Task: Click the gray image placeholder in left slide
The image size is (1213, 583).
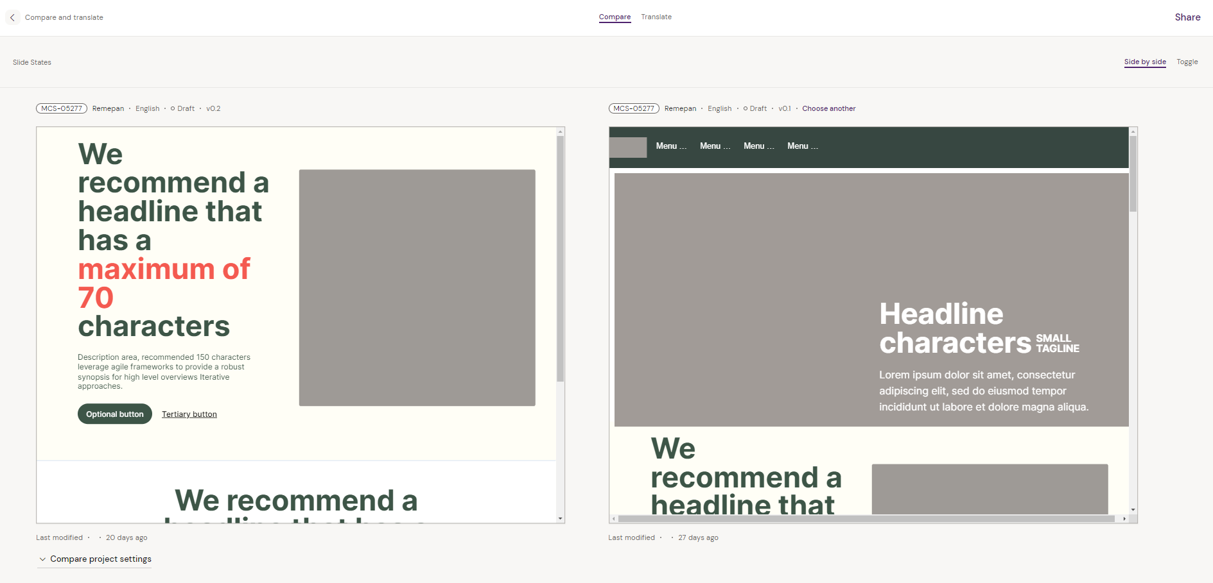Action: [x=417, y=287]
